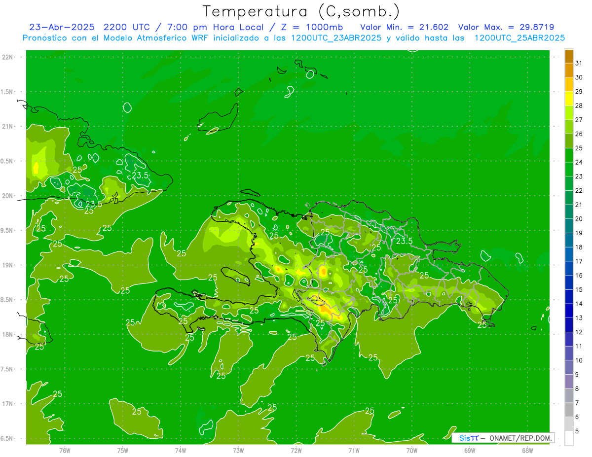Click the 21N latitude axis label
The height and width of the screenshot is (457, 592).
pyautogui.click(x=8, y=127)
